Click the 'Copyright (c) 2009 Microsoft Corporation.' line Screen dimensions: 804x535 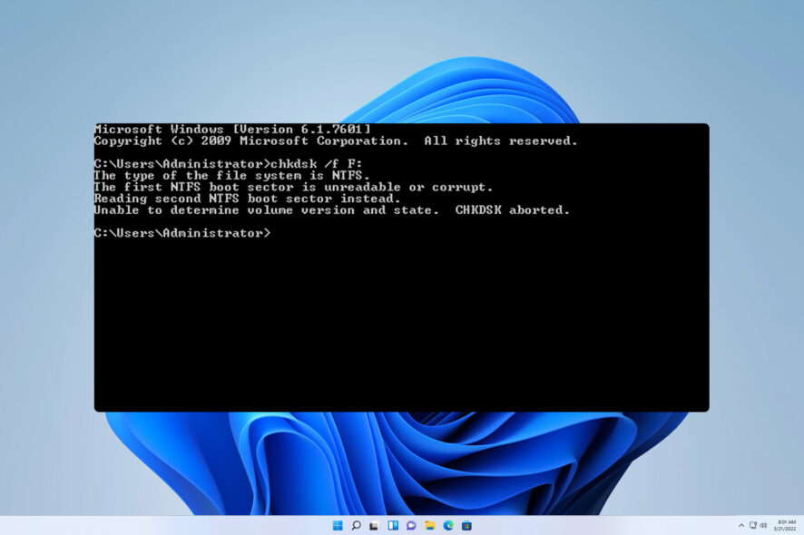[251, 141]
